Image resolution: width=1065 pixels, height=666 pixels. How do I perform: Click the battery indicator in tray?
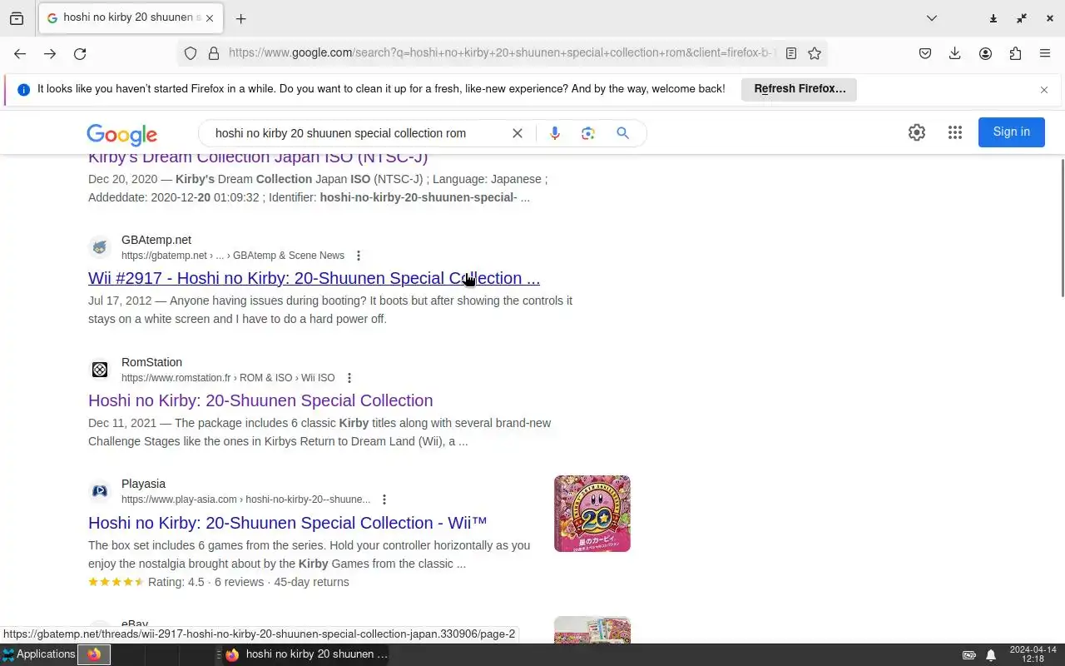pos(969,655)
